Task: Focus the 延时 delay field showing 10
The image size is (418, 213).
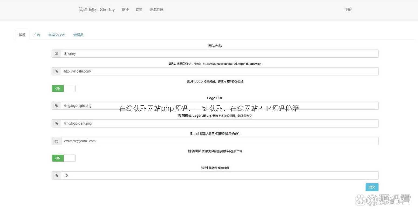Action: 220,176
